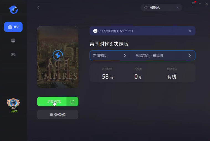Image resolution: width=210 pixels, height=141 pixels.
Task: Click the checkmark icon in Steam banner
Action: [95, 31]
